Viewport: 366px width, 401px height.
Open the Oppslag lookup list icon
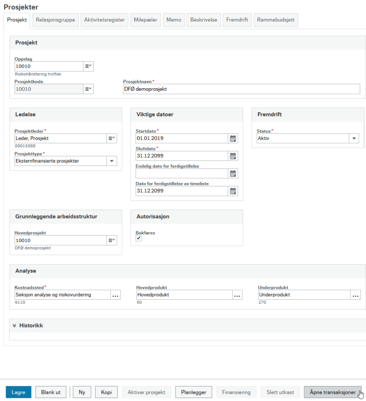[x=88, y=66]
